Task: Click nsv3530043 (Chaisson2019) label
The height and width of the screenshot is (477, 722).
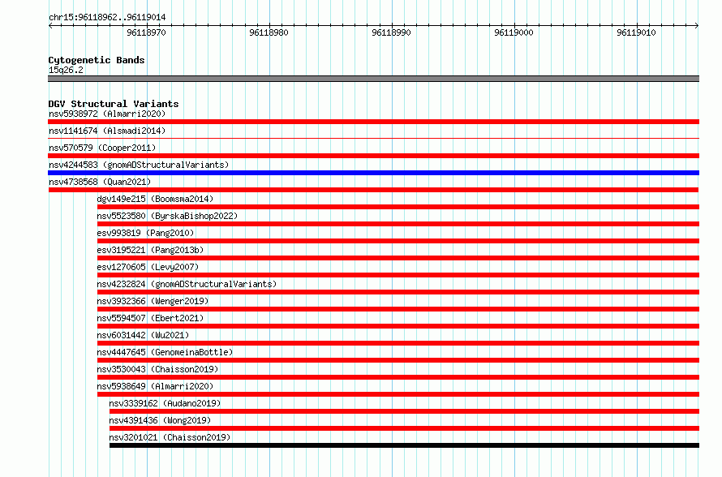Action: (157, 369)
